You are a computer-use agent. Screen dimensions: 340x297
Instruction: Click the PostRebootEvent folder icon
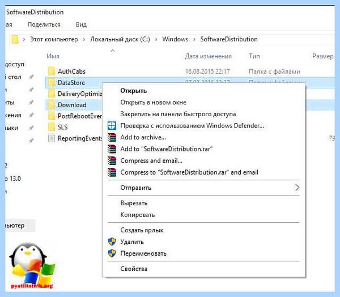pyautogui.click(x=52, y=116)
